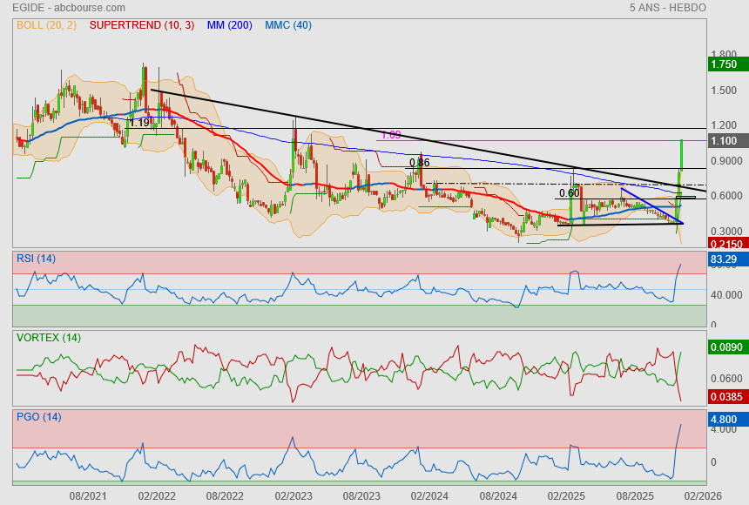Select the MMC (40) indicator label
Viewport: 749px width, 505px height.
tap(287, 25)
